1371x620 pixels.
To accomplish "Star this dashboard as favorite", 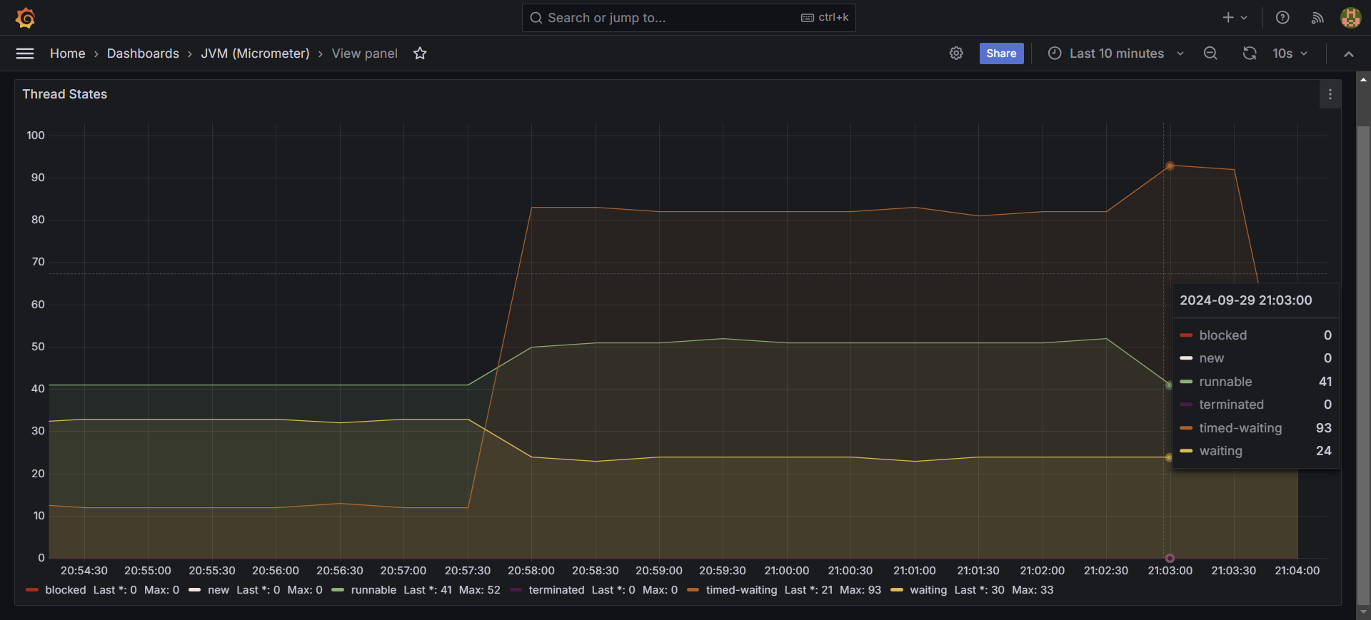I will pos(420,54).
